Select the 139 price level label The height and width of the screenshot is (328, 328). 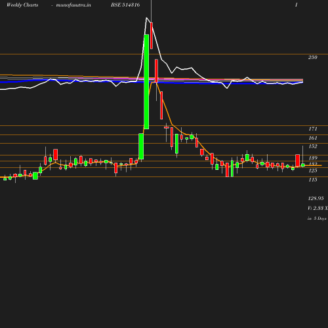(313, 158)
